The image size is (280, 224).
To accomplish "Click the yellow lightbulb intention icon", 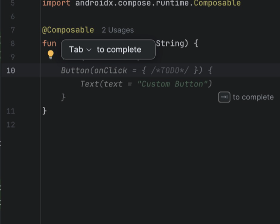I will (x=50, y=55).
